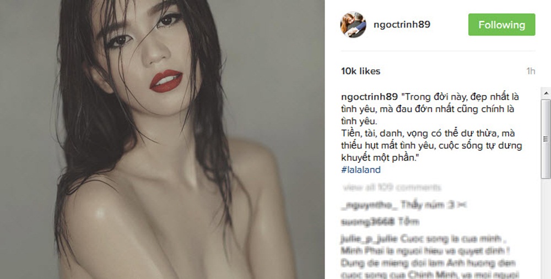The image size is (551, 279).
Task: Click the scrollbar track below the thumb
Action: pyautogui.click(x=545, y=229)
